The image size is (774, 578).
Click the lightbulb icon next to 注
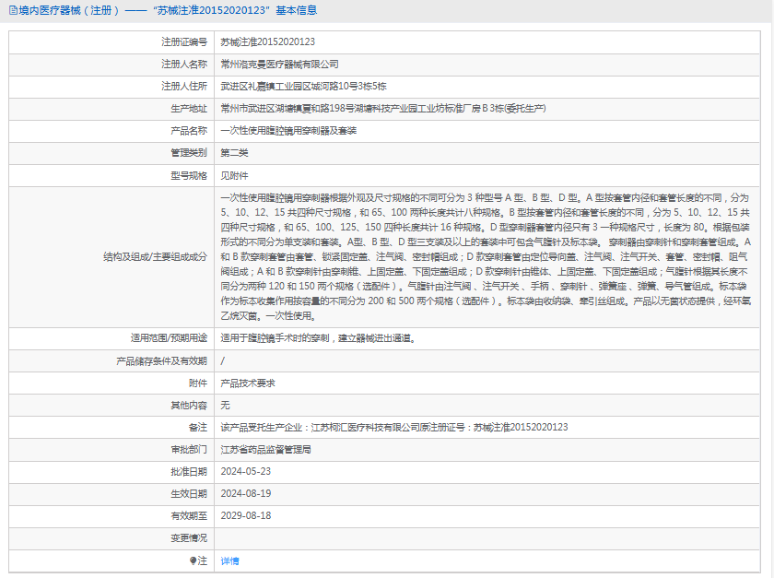pyautogui.click(x=193, y=560)
